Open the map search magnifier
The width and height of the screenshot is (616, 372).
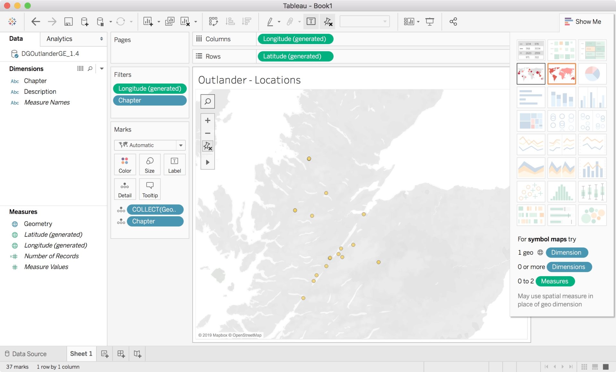[208, 102]
